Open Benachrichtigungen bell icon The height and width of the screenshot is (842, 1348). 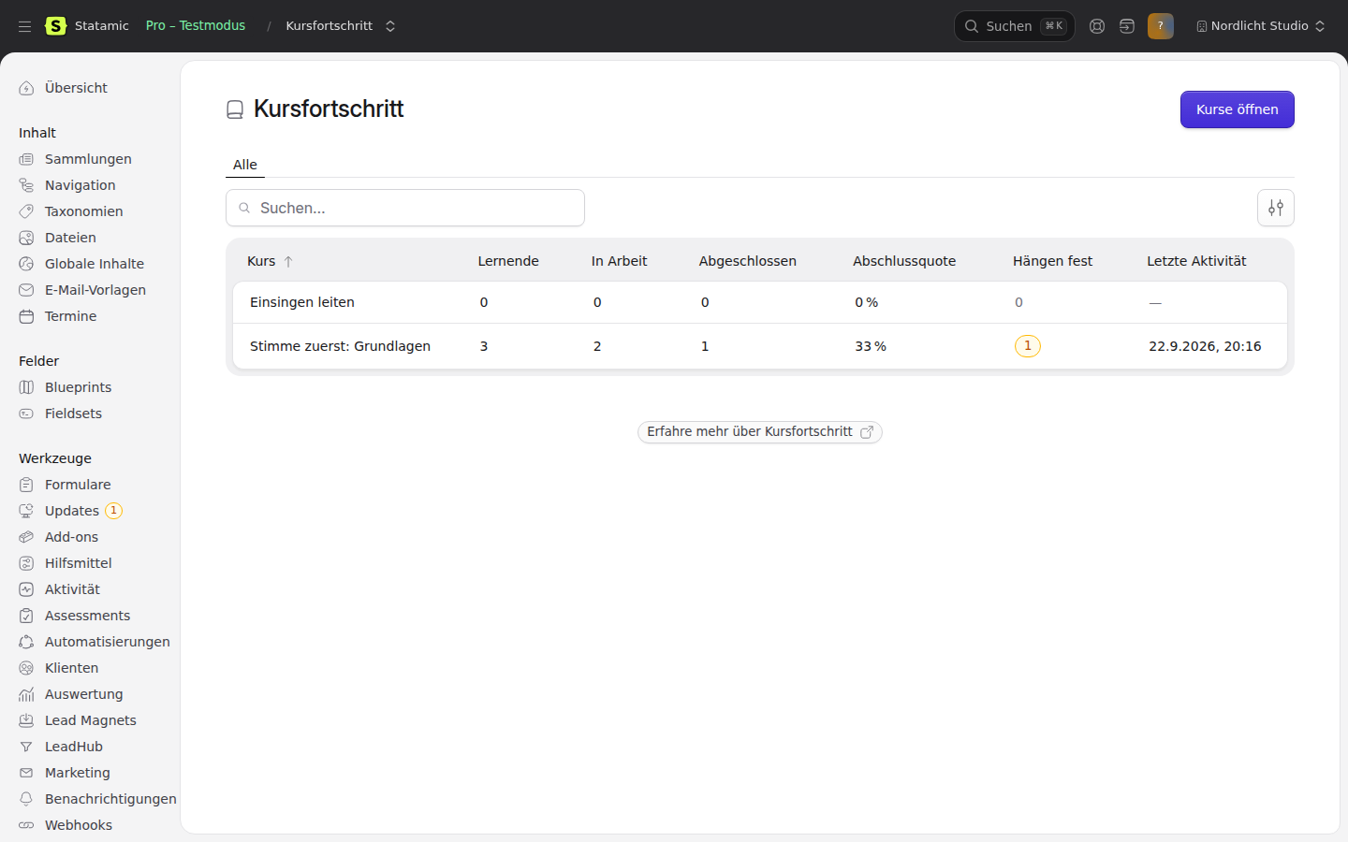point(26,799)
